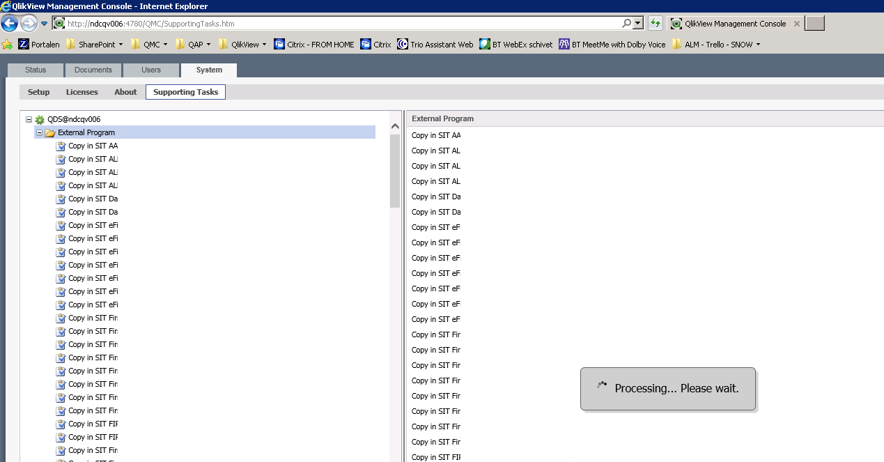Viewport: 884px width, 462px height.
Task: Open the About sub-tab
Action: pyautogui.click(x=125, y=92)
